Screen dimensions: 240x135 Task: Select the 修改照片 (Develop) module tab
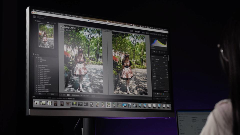pos(137,32)
